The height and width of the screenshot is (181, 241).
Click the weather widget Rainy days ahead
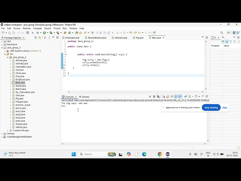pyautogui.click(x=14, y=154)
